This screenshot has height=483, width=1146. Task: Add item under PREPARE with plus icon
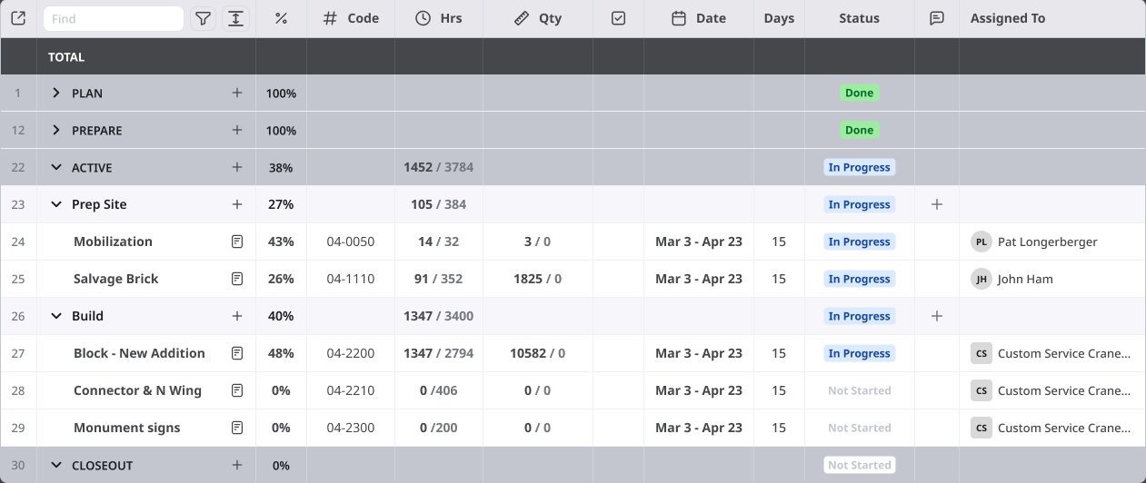237,130
